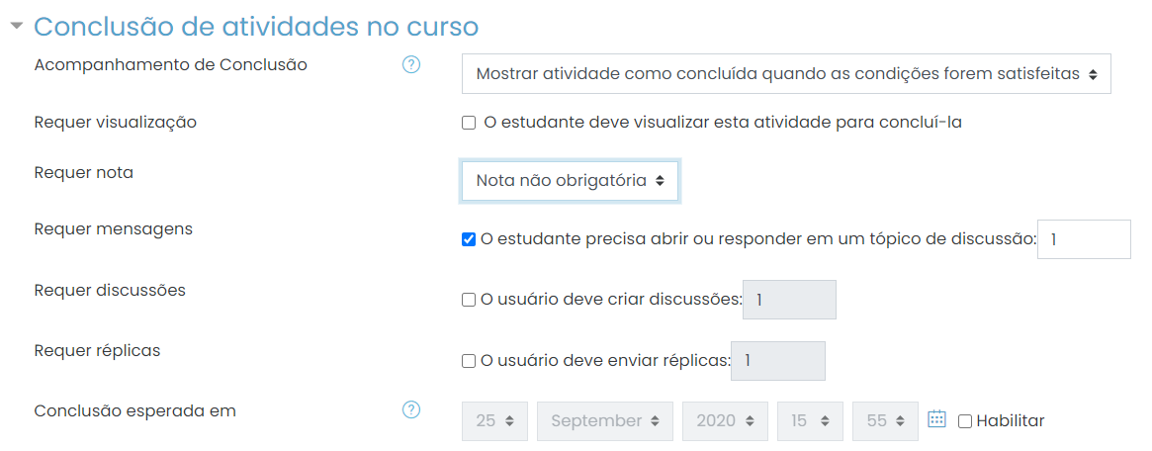Open the hour dropdown showing 15
1152x451 pixels.
[811, 421]
